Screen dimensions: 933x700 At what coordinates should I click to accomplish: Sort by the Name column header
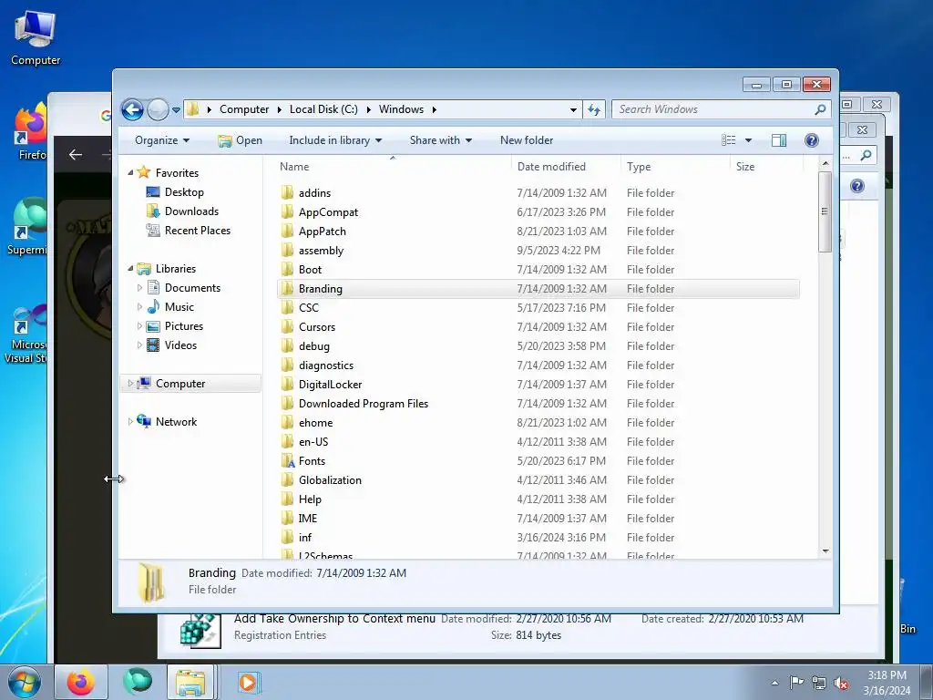click(x=294, y=167)
